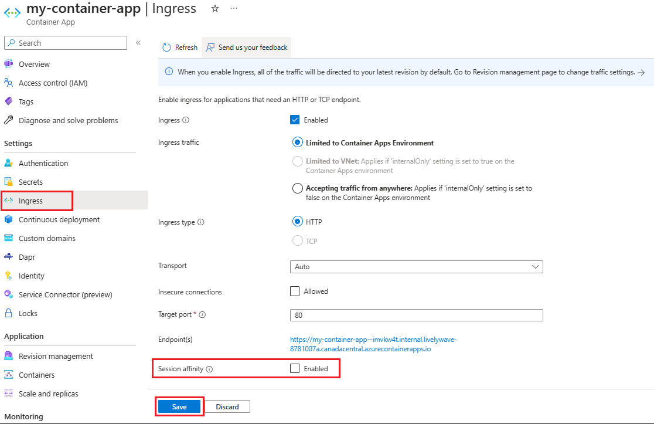
Task: Collapse the sidebar with double chevron
Action: 138,43
